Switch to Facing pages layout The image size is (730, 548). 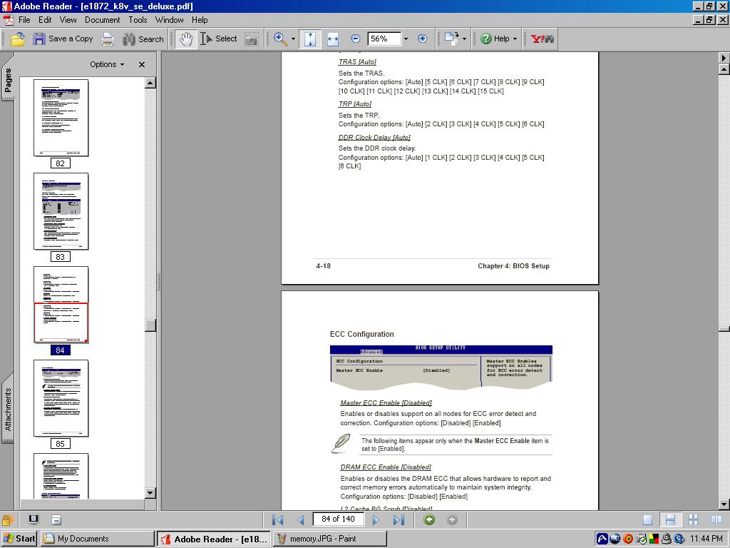716,519
